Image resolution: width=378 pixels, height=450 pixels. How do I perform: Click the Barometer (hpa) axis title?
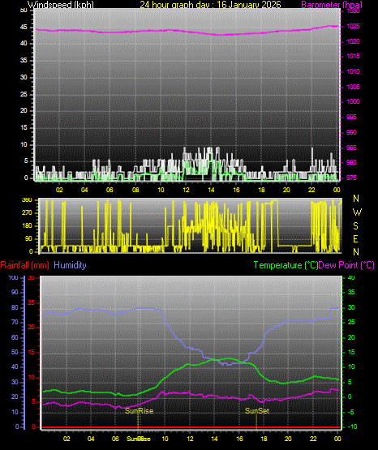332,5
